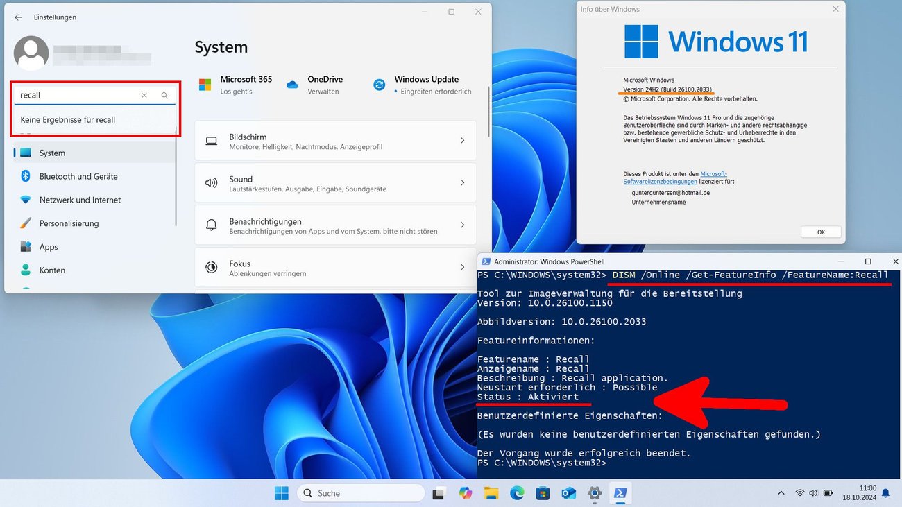This screenshot has height=507, width=902.
Task: Open Outlook from the taskbar
Action: 568,493
